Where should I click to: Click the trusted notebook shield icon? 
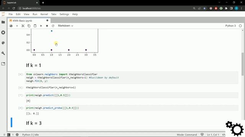click(x=202, y=134)
